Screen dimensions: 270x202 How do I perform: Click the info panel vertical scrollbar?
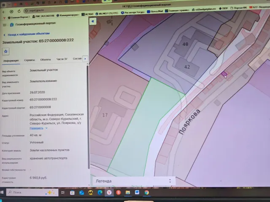point(89,117)
